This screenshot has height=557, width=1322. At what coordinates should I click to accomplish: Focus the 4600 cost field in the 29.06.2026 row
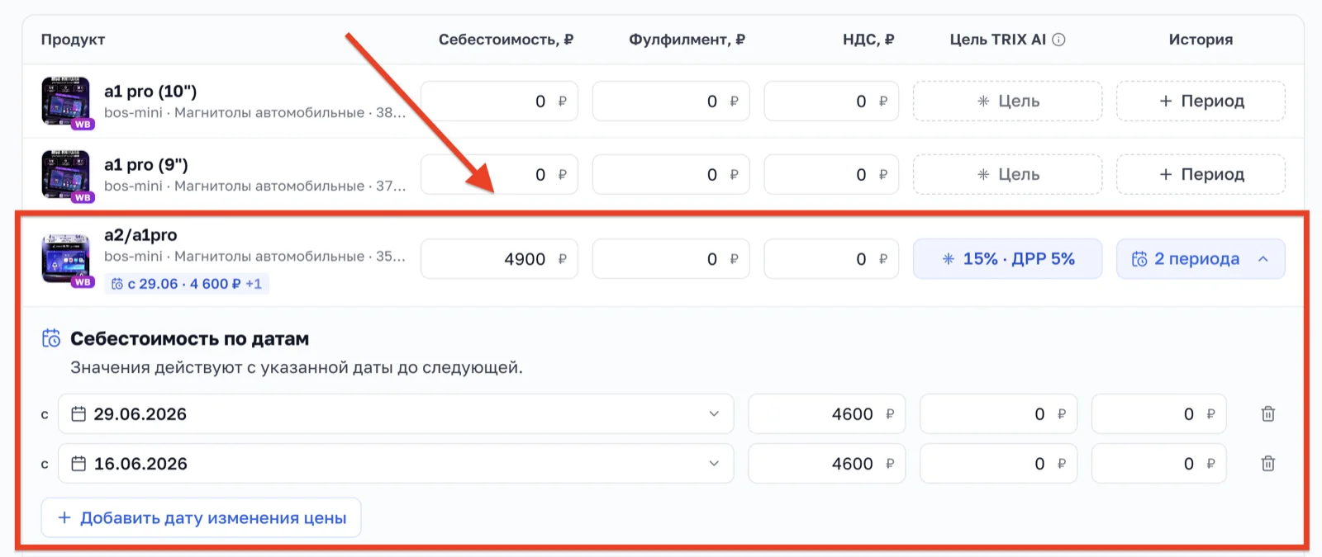tap(826, 414)
